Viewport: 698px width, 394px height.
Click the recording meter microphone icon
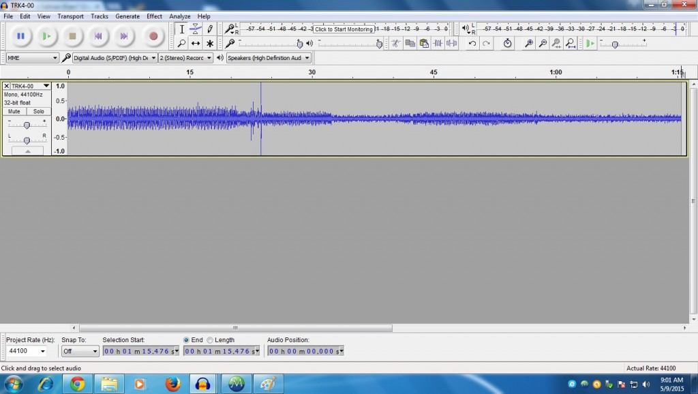click(x=229, y=29)
